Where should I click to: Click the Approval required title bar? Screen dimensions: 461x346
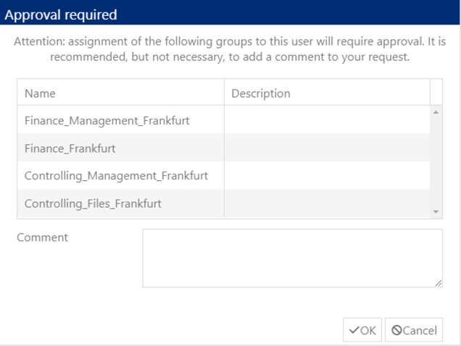click(230, 12)
